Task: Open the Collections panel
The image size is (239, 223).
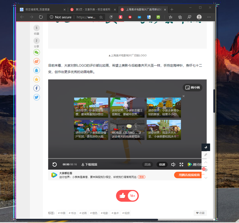Action: click(180, 17)
